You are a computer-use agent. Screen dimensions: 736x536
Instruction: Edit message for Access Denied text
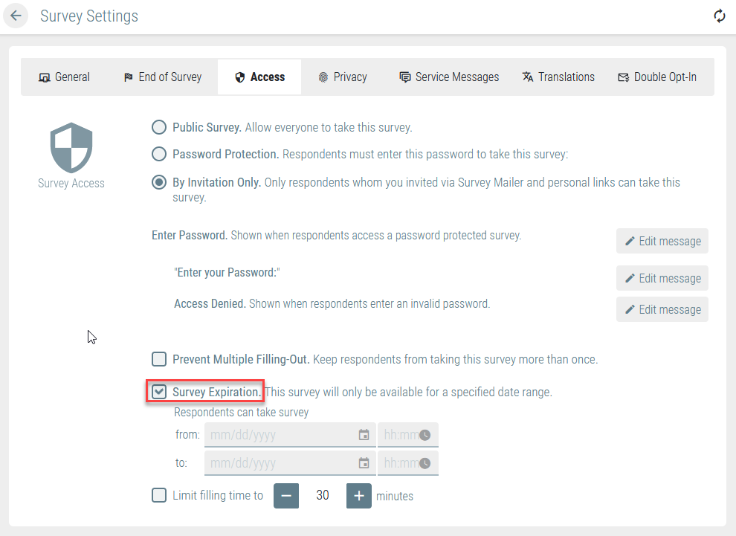tap(662, 309)
